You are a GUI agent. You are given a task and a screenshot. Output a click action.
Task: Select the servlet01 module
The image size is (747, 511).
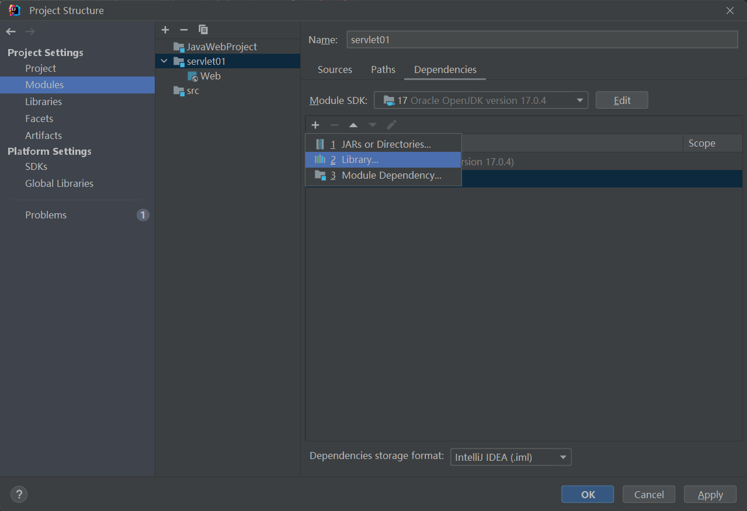228,61
